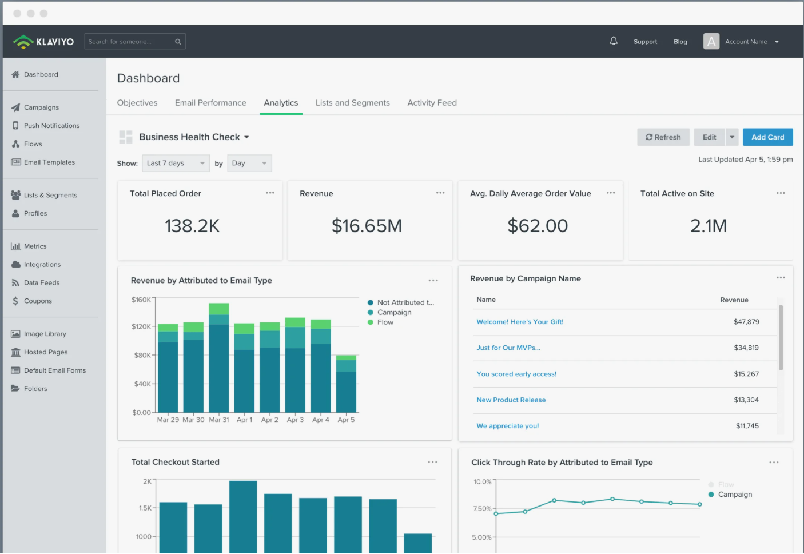This screenshot has width=804, height=554.
Task: Click the notification bell icon
Action: [614, 41]
